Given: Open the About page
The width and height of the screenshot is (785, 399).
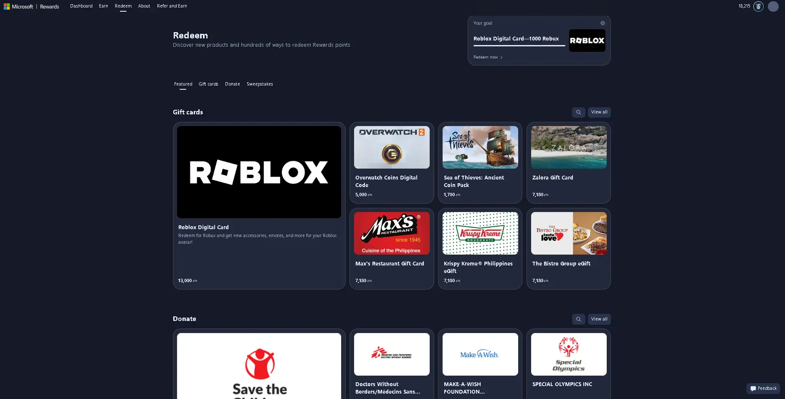Looking at the screenshot, I should (x=144, y=6).
